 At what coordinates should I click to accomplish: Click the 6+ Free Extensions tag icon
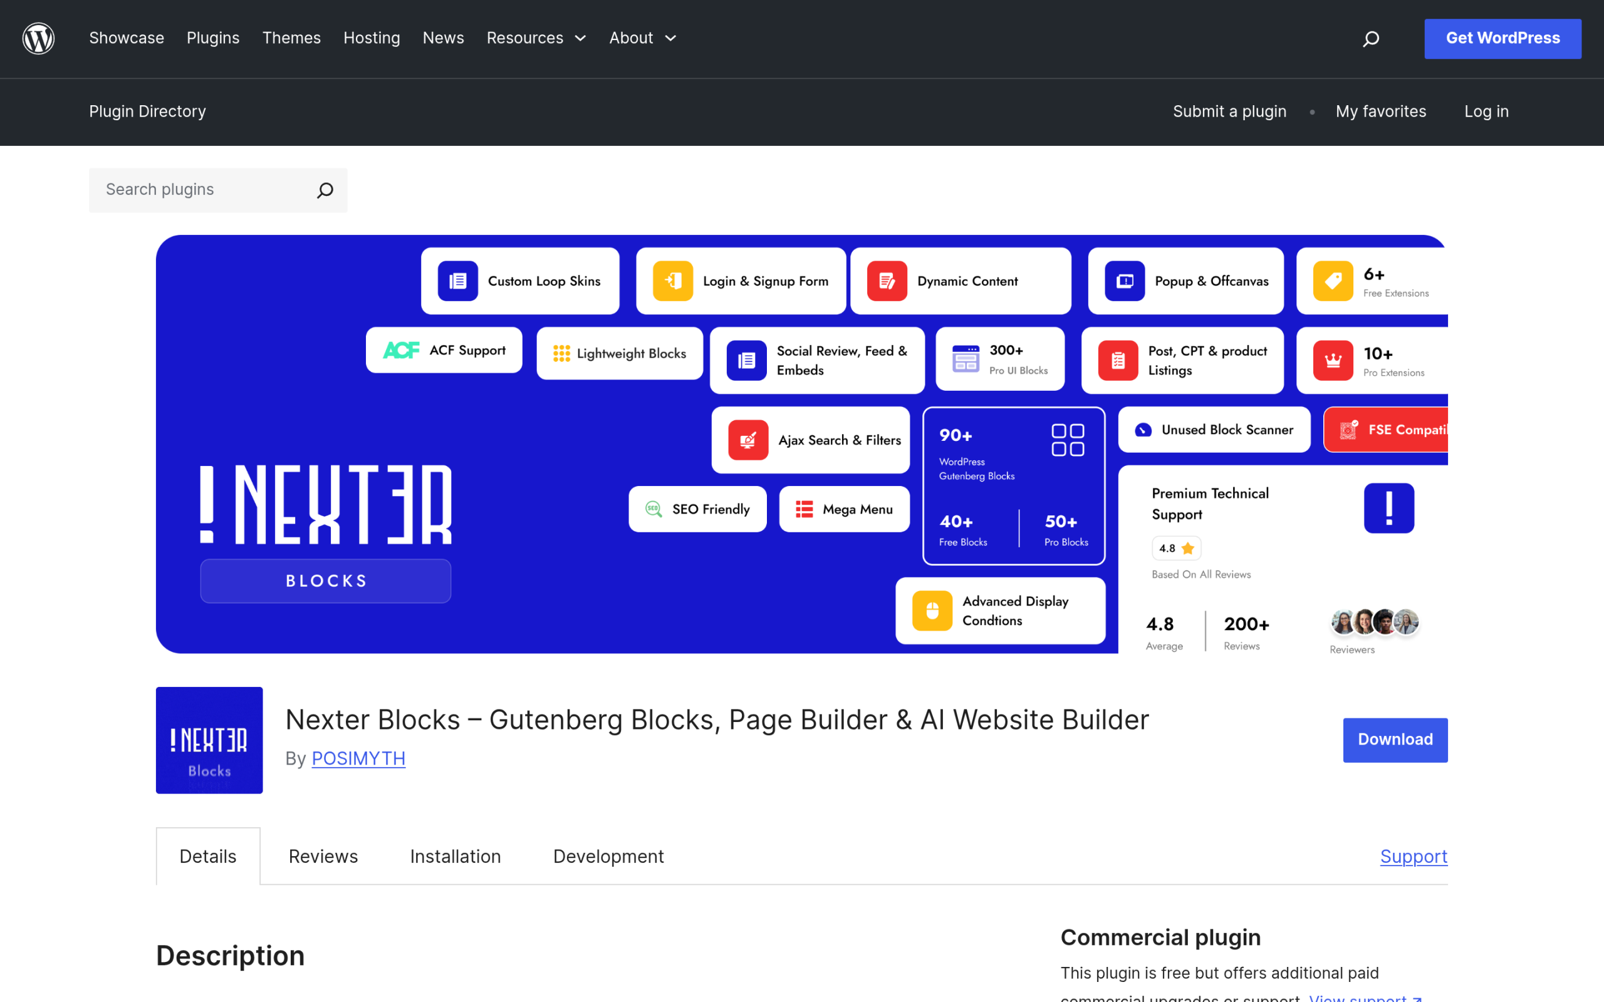point(1333,281)
